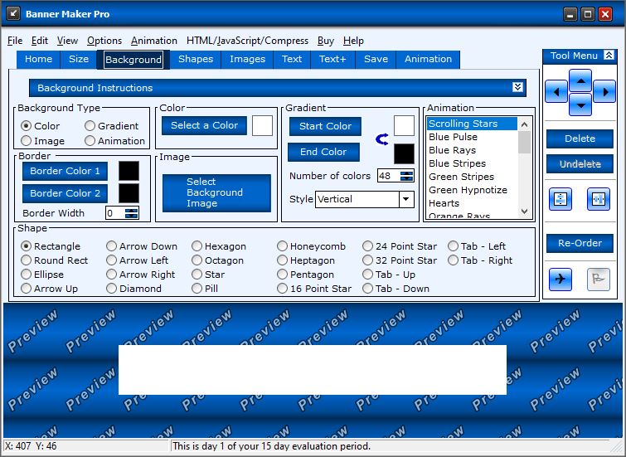Screen dimensions: 626x457
Task: Open the Edit menu
Action: click(x=40, y=41)
